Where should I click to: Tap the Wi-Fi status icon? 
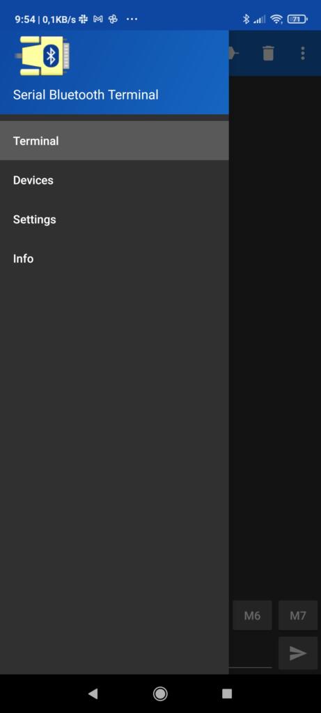276,19
